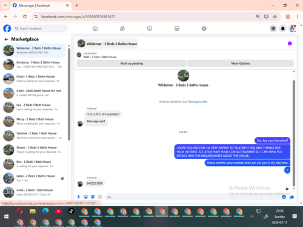The width and height of the screenshot is (303, 227).
Task: Click the More Options button
Action: [x=241, y=64]
